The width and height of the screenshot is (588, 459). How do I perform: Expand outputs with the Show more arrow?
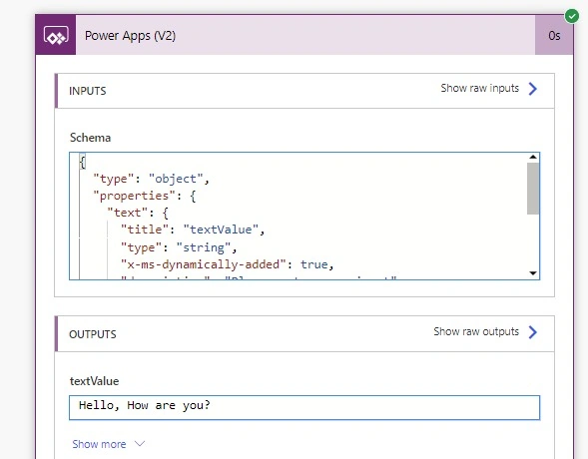pyautogui.click(x=140, y=444)
